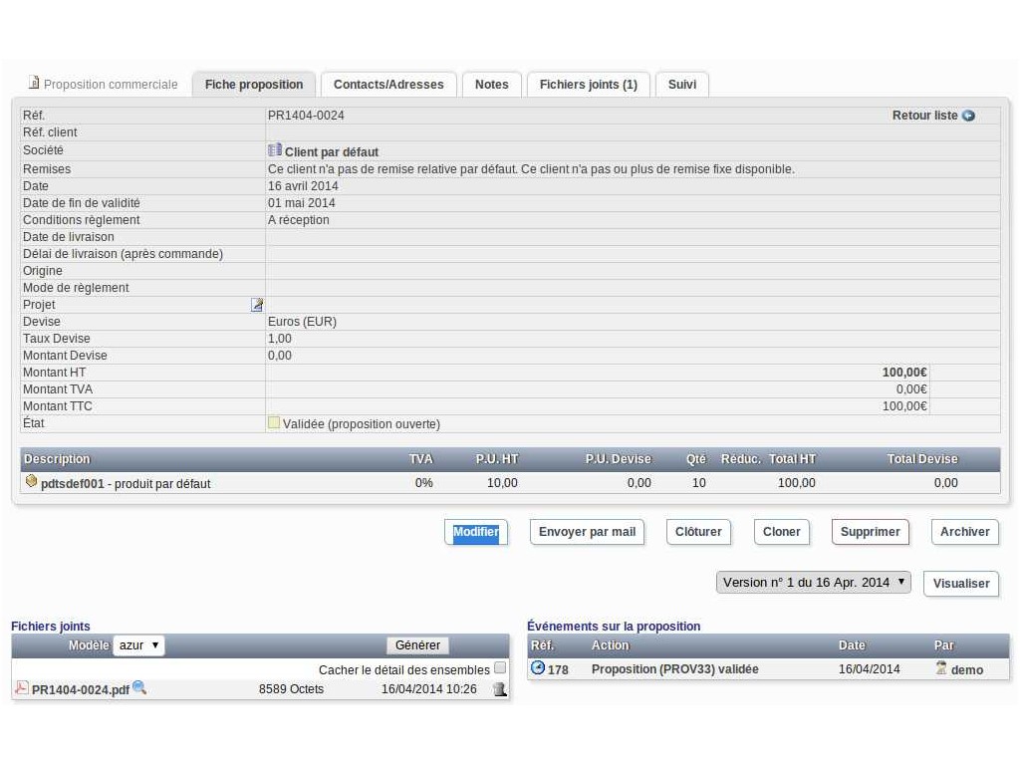Screen dimensions: 1020x765
Task: Click the event icon beside 178
Action: tap(537, 667)
